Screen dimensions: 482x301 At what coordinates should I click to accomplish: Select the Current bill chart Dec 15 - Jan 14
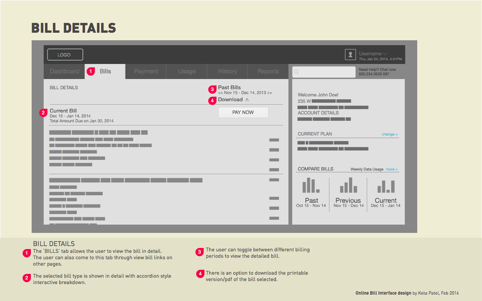[386, 192]
